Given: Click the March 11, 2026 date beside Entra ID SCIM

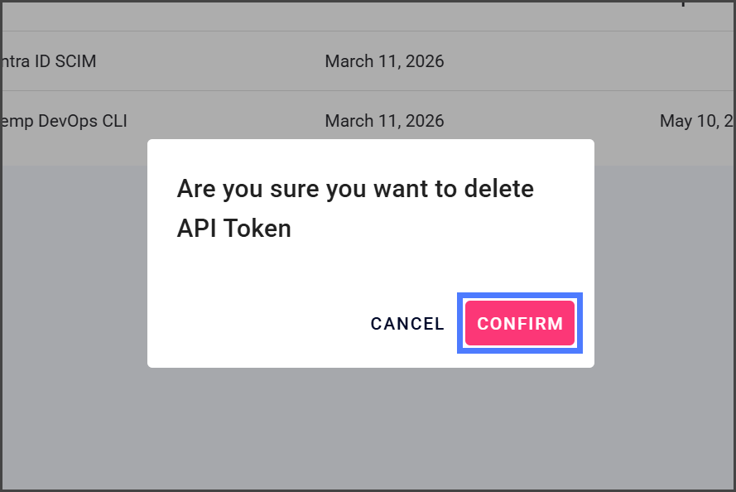Looking at the screenshot, I should [384, 61].
